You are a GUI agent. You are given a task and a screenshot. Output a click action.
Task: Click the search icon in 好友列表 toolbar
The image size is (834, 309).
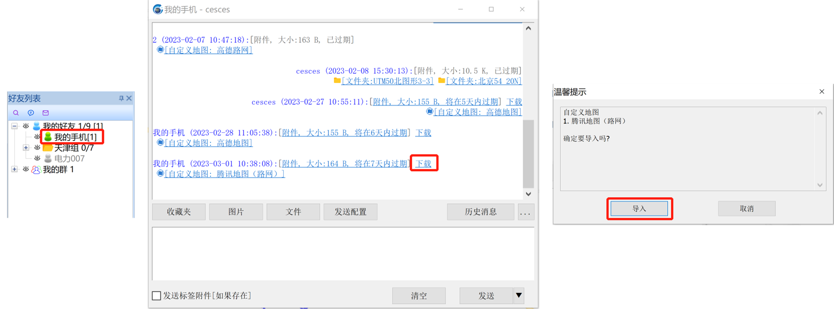16,113
